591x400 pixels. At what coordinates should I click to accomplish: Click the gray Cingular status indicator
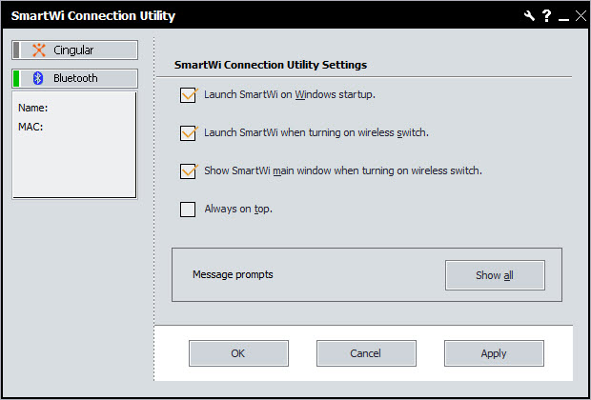pyautogui.click(x=17, y=50)
